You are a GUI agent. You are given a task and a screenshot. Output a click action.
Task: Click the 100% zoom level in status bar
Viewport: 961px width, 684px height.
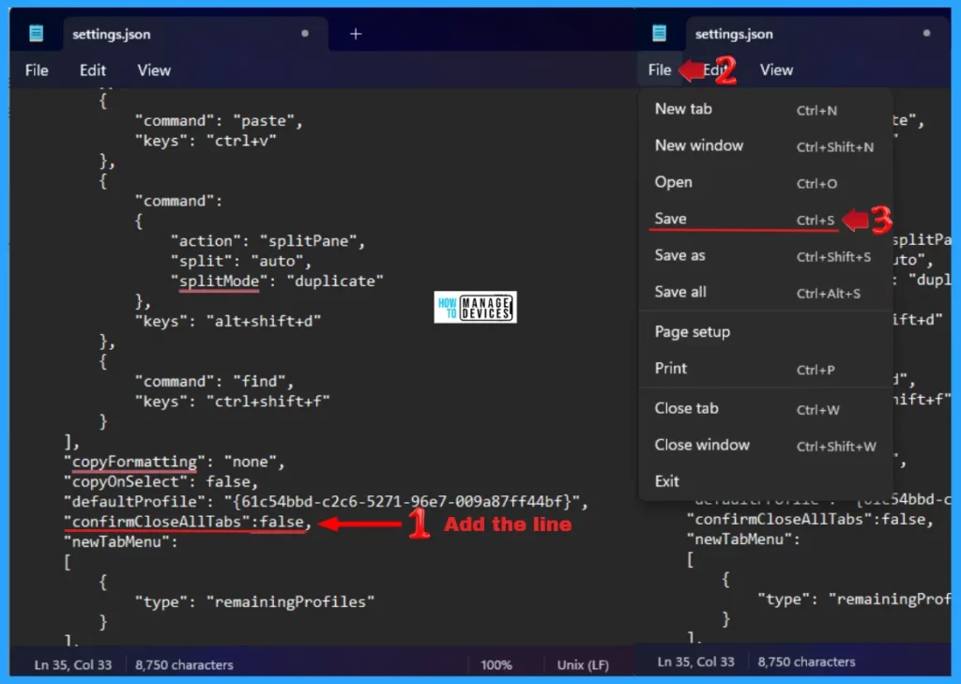[496, 665]
